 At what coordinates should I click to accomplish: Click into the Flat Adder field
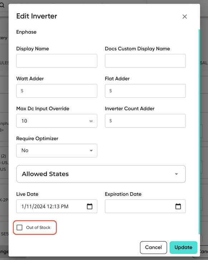click(145, 91)
